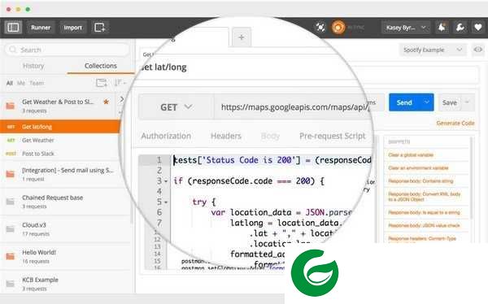Open new window icon beside Import
Image resolution: width=488 pixels, height=304 pixels.
99,28
